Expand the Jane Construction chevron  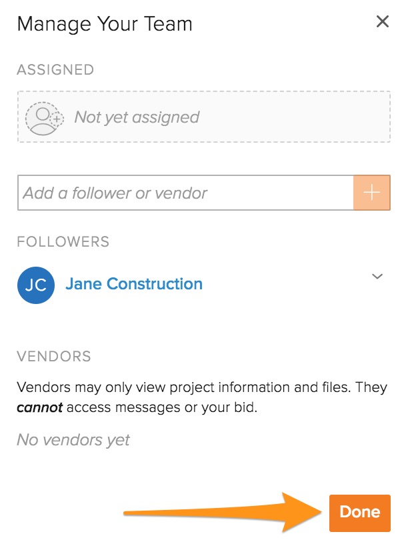[377, 277]
